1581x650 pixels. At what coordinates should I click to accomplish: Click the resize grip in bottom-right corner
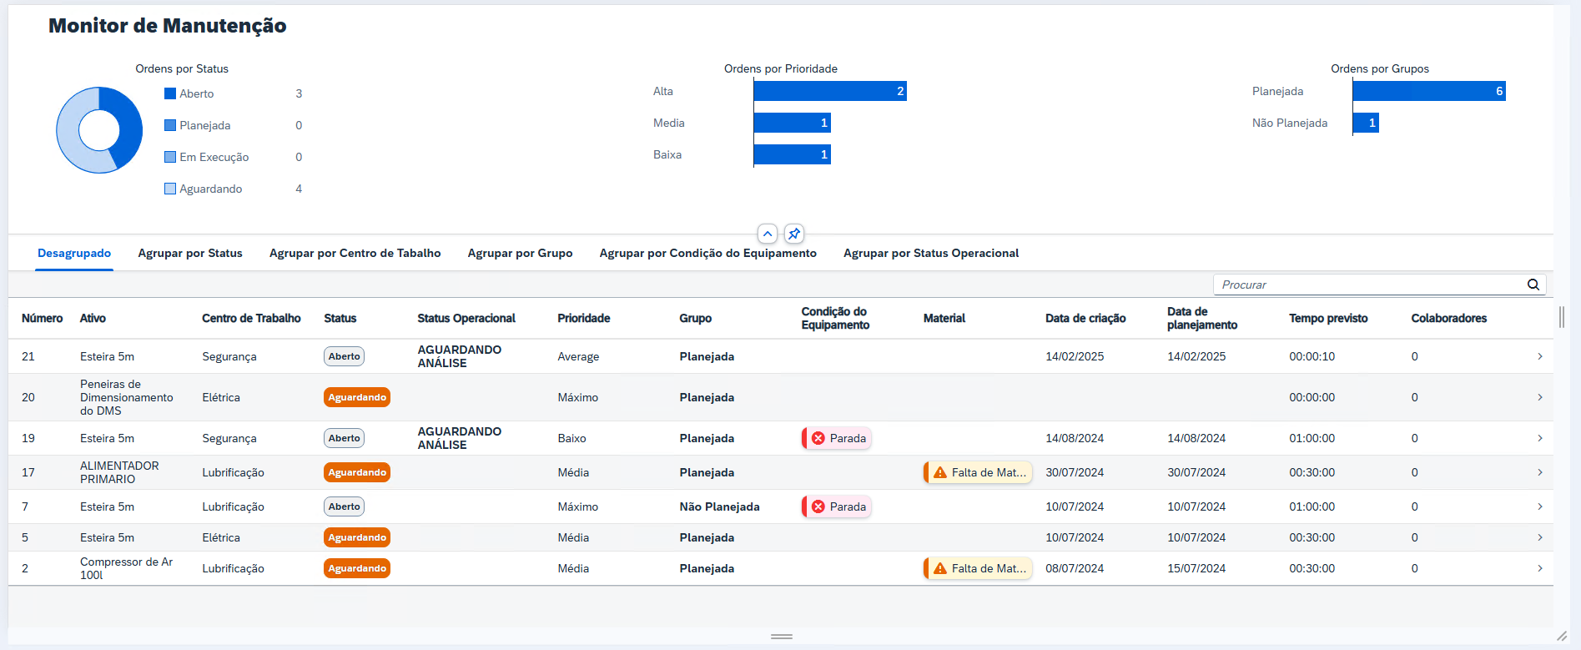coord(1561,636)
